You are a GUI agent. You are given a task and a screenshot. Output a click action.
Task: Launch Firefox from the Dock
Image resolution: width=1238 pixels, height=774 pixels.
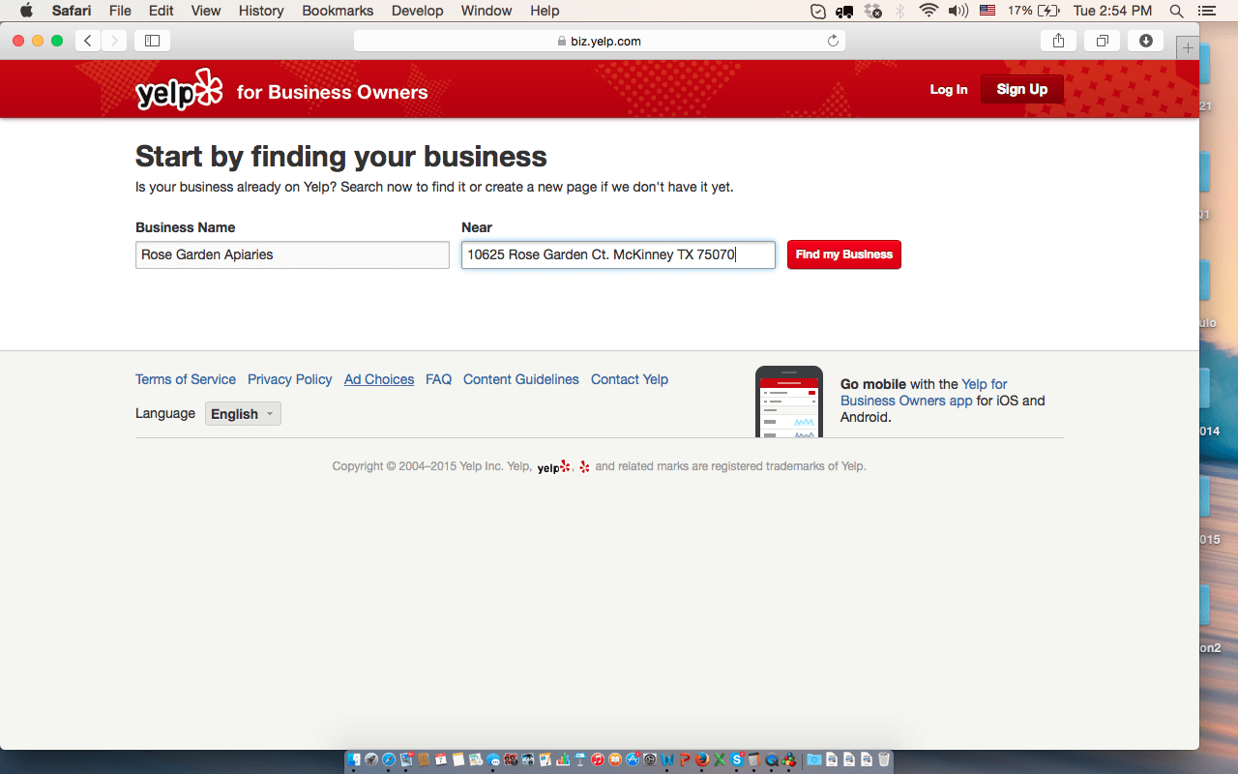point(701,759)
